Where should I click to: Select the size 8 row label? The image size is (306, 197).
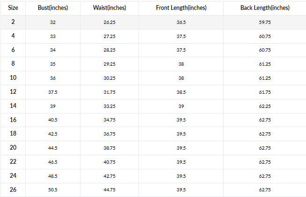coord(13,63)
